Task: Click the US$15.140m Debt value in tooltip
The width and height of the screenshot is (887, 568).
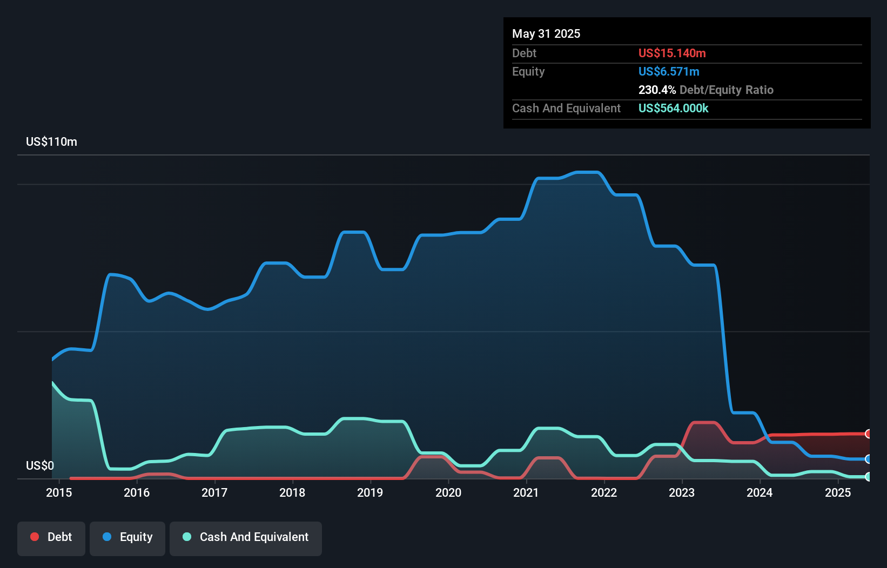Action: (672, 53)
